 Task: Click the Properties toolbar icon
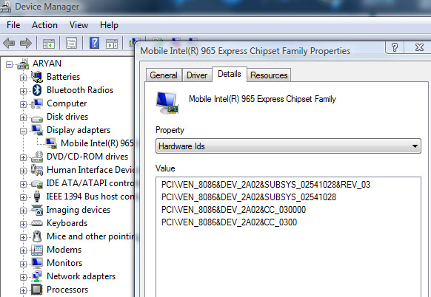tap(72, 43)
